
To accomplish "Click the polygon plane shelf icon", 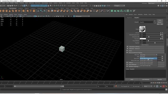I will point(16,11).
